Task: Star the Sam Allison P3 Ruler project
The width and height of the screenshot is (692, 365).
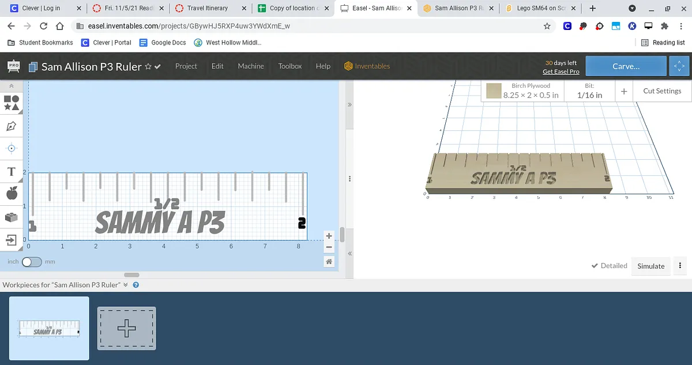Action: [148, 66]
